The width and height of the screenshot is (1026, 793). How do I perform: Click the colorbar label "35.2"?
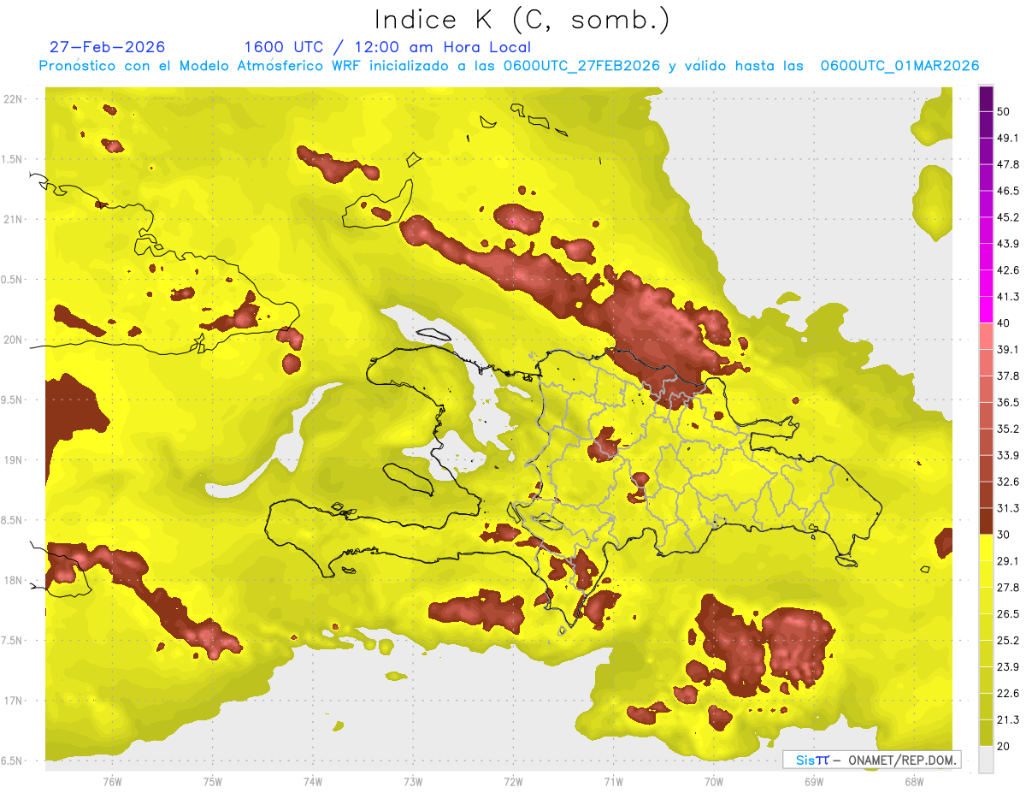click(1008, 429)
